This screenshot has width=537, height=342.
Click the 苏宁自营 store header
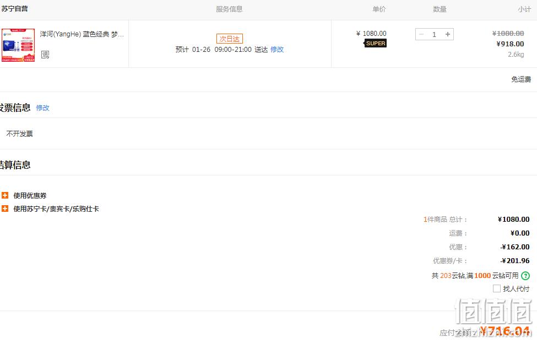14,9
